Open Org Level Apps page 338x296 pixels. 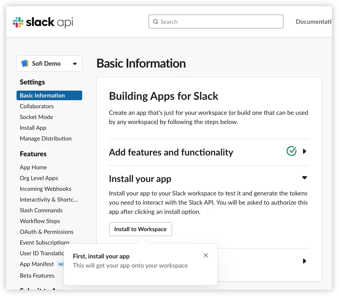[39, 178]
